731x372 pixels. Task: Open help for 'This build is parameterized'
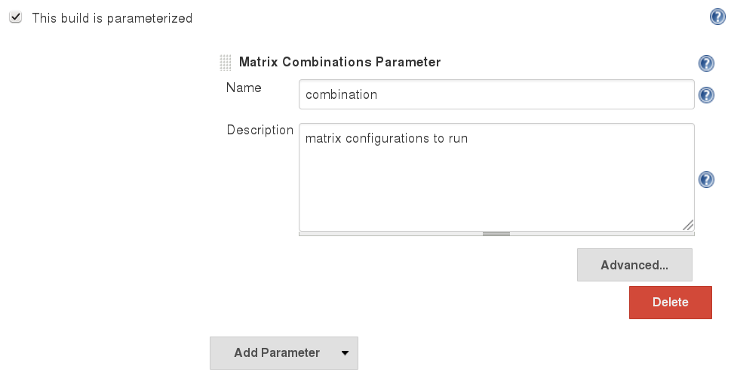[x=717, y=17]
